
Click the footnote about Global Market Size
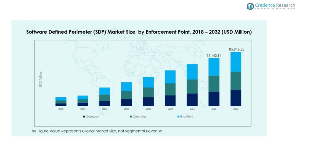(x=96, y=131)
